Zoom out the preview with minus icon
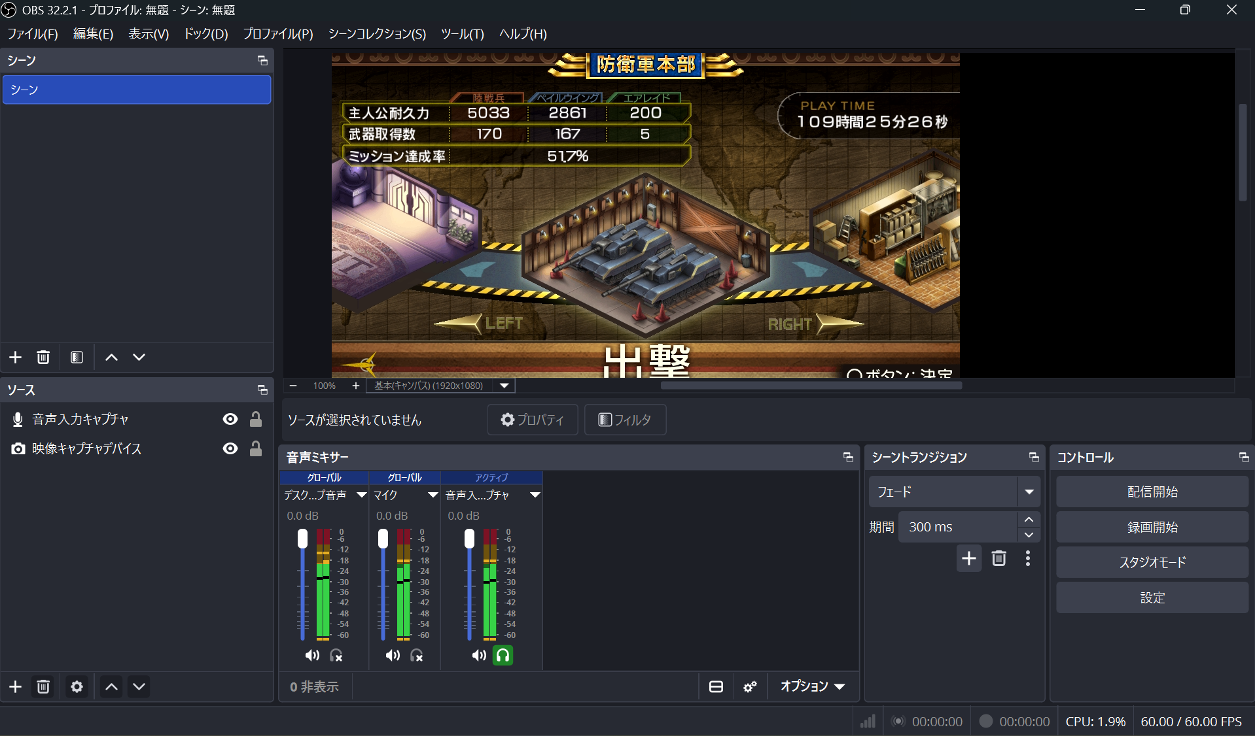This screenshot has height=736, width=1255. click(293, 386)
